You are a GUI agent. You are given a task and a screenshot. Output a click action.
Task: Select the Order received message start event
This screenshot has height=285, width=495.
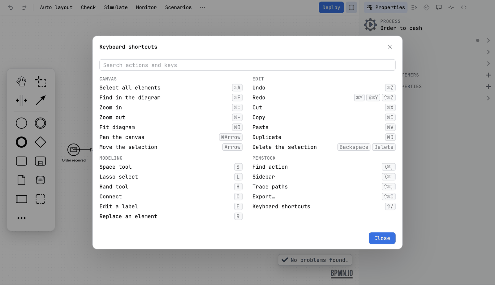(74, 150)
